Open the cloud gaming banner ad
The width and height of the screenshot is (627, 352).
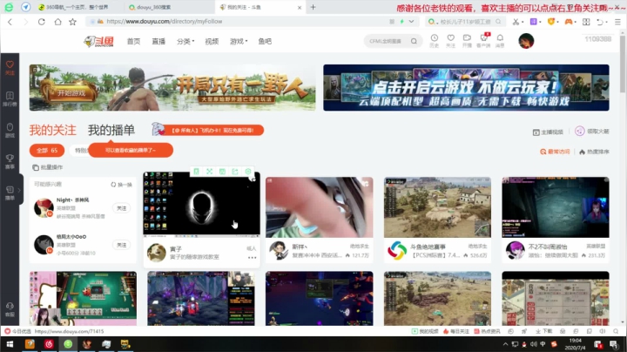pos(466,88)
